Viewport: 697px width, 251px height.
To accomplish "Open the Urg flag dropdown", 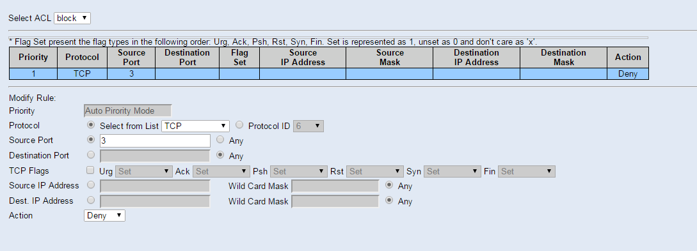I will [x=144, y=171].
